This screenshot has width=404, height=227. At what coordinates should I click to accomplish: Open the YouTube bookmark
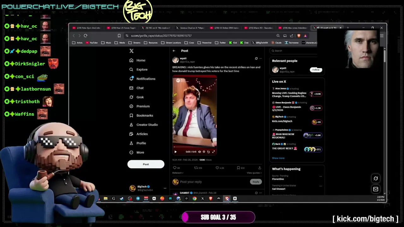(92, 43)
